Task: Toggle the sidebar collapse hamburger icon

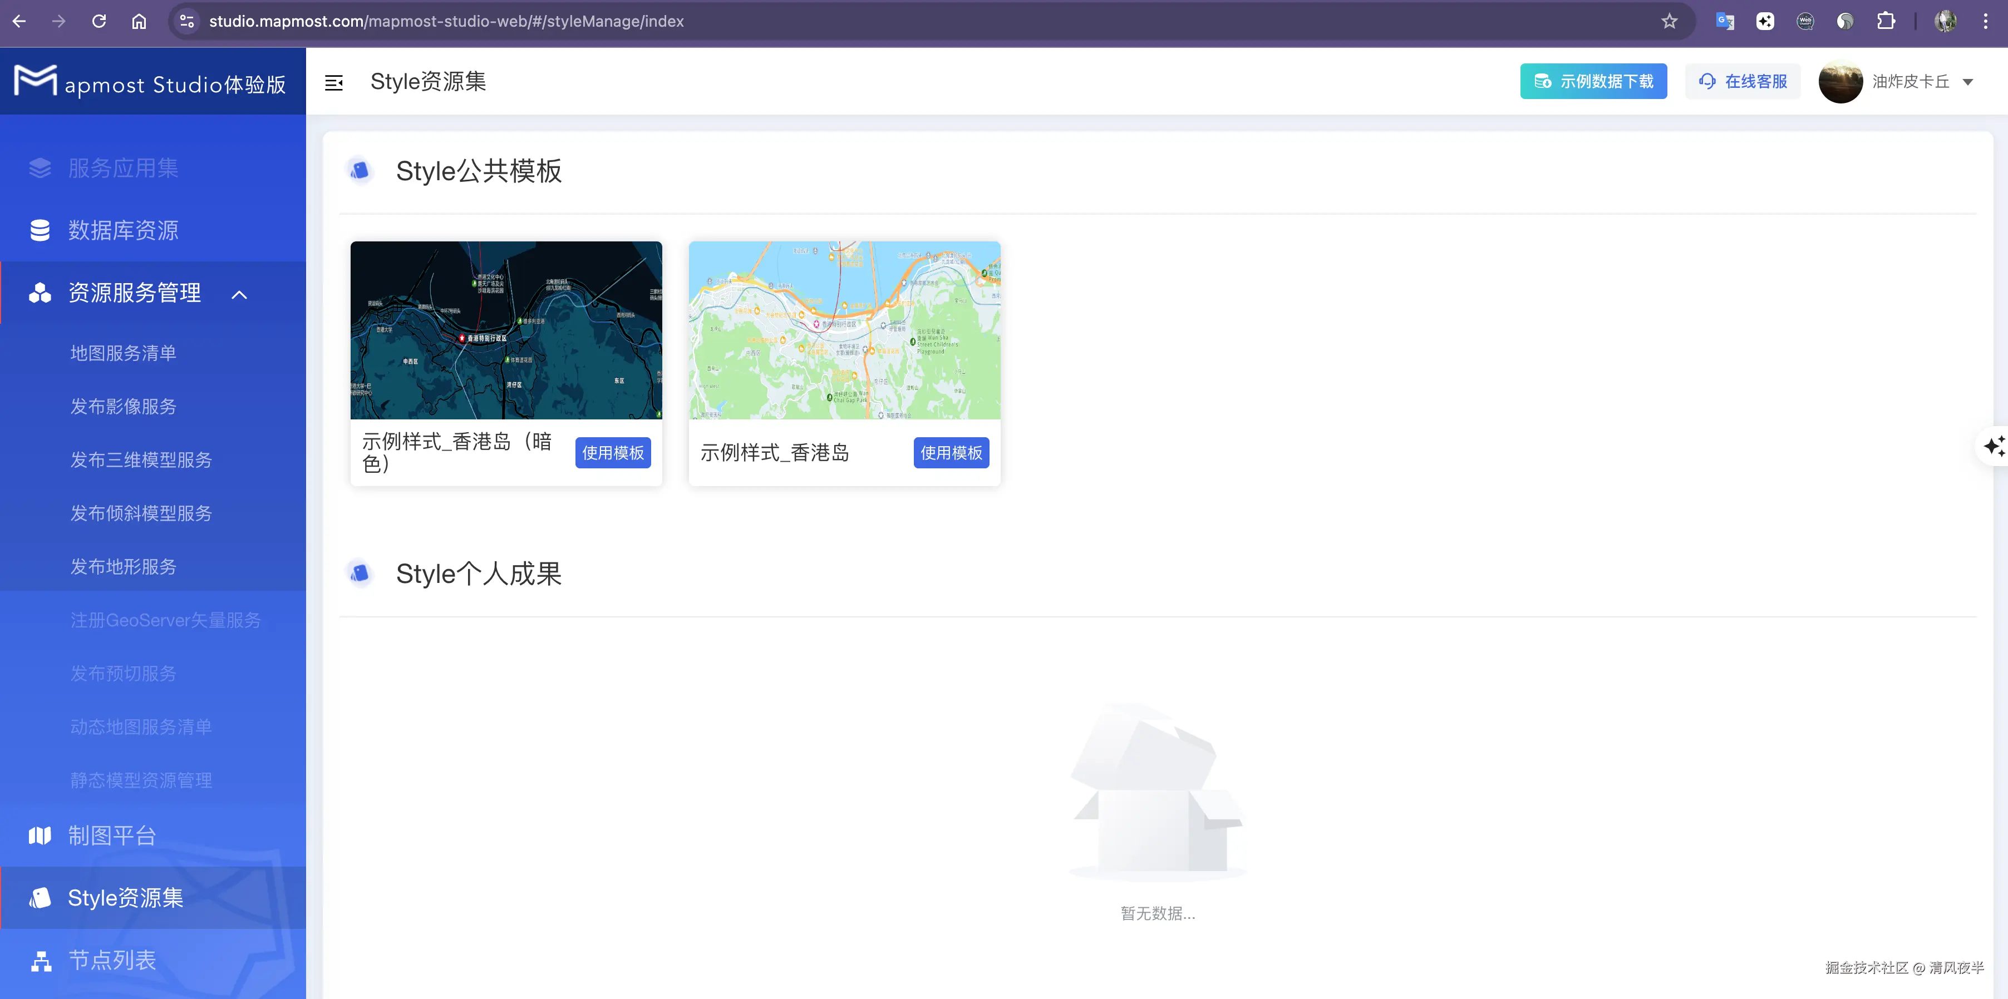Action: pyautogui.click(x=333, y=82)
